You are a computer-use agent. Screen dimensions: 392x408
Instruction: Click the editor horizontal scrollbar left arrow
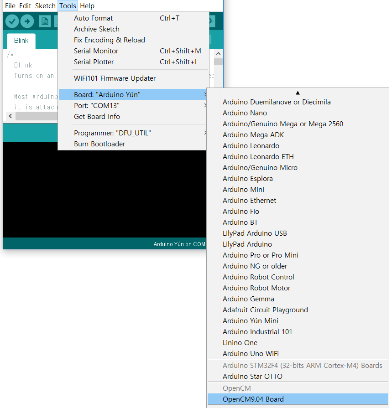[x=10, y=116]
